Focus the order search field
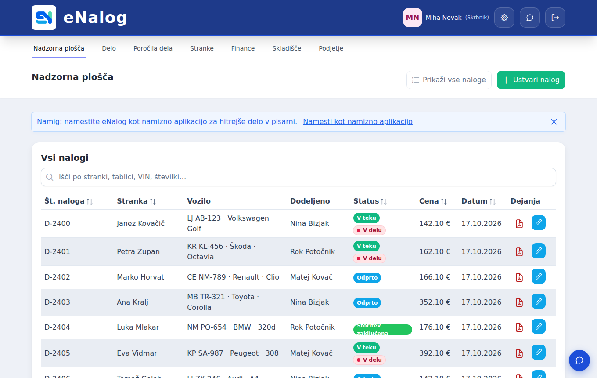 click(x=298, y=177)
